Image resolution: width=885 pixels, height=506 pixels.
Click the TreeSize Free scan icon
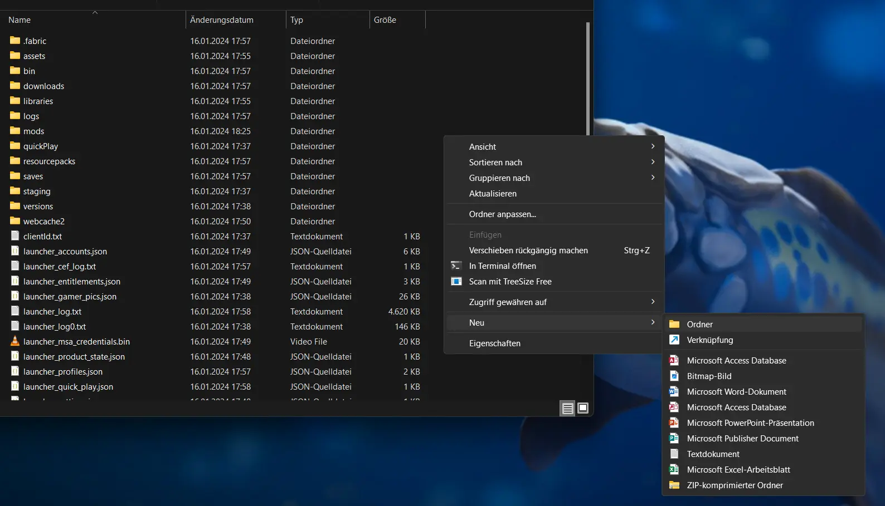pos(456,282)
